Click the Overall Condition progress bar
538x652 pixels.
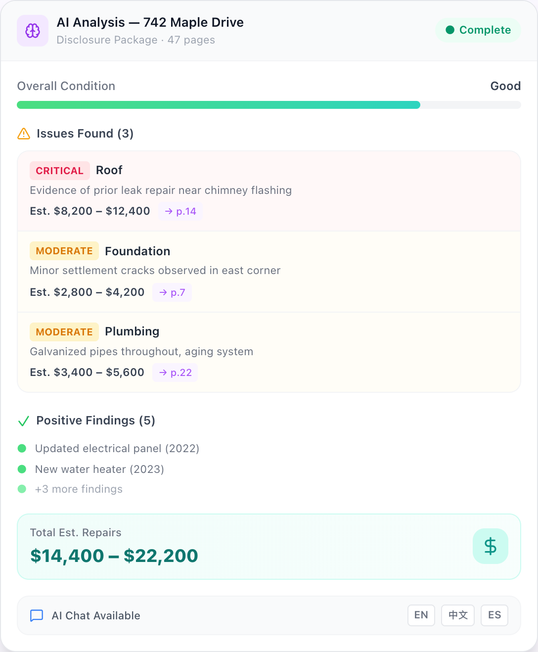269,105
